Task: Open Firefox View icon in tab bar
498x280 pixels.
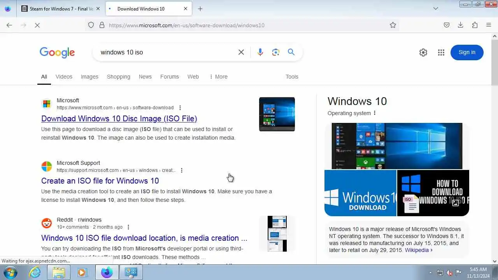Action: (7, 9)
